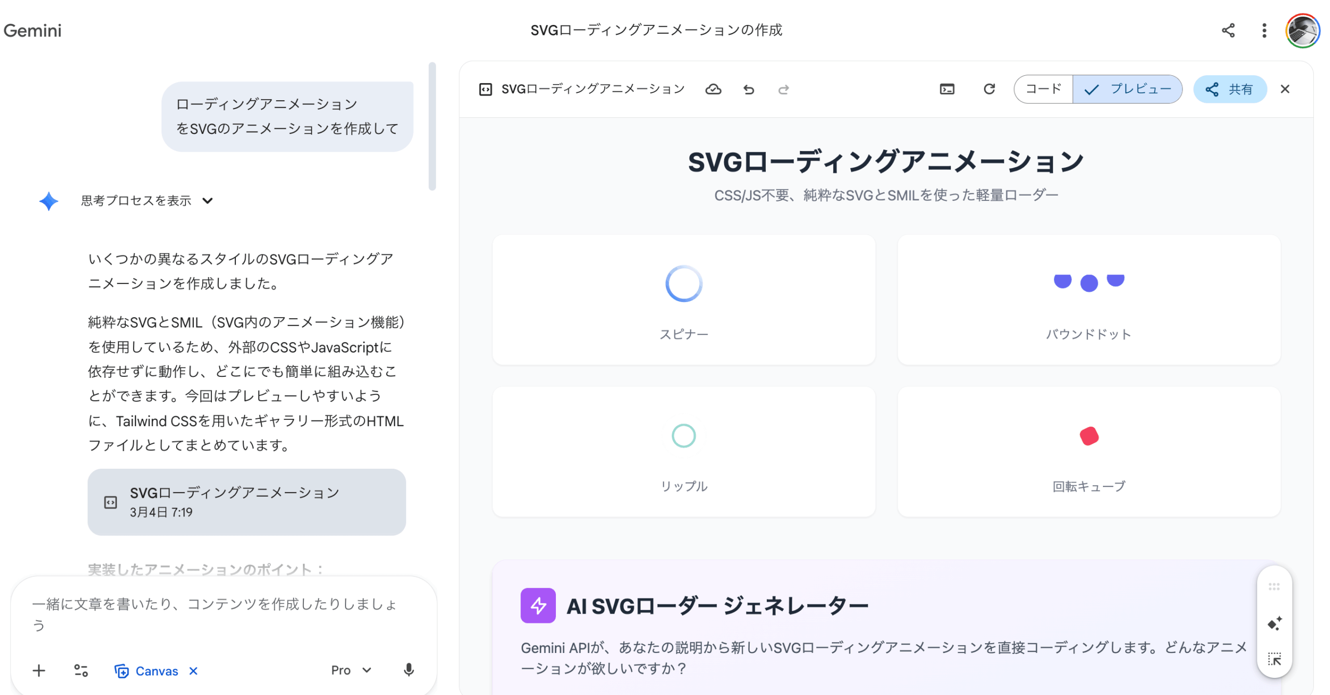The height and width of the screenshot is (695, 1330).
Task: Click the chat prompt input field
Action: tap(218, 614)
